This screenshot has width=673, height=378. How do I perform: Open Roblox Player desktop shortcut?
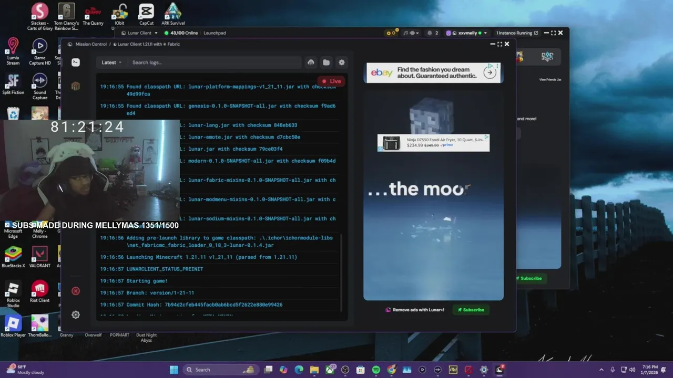(13, 327)
